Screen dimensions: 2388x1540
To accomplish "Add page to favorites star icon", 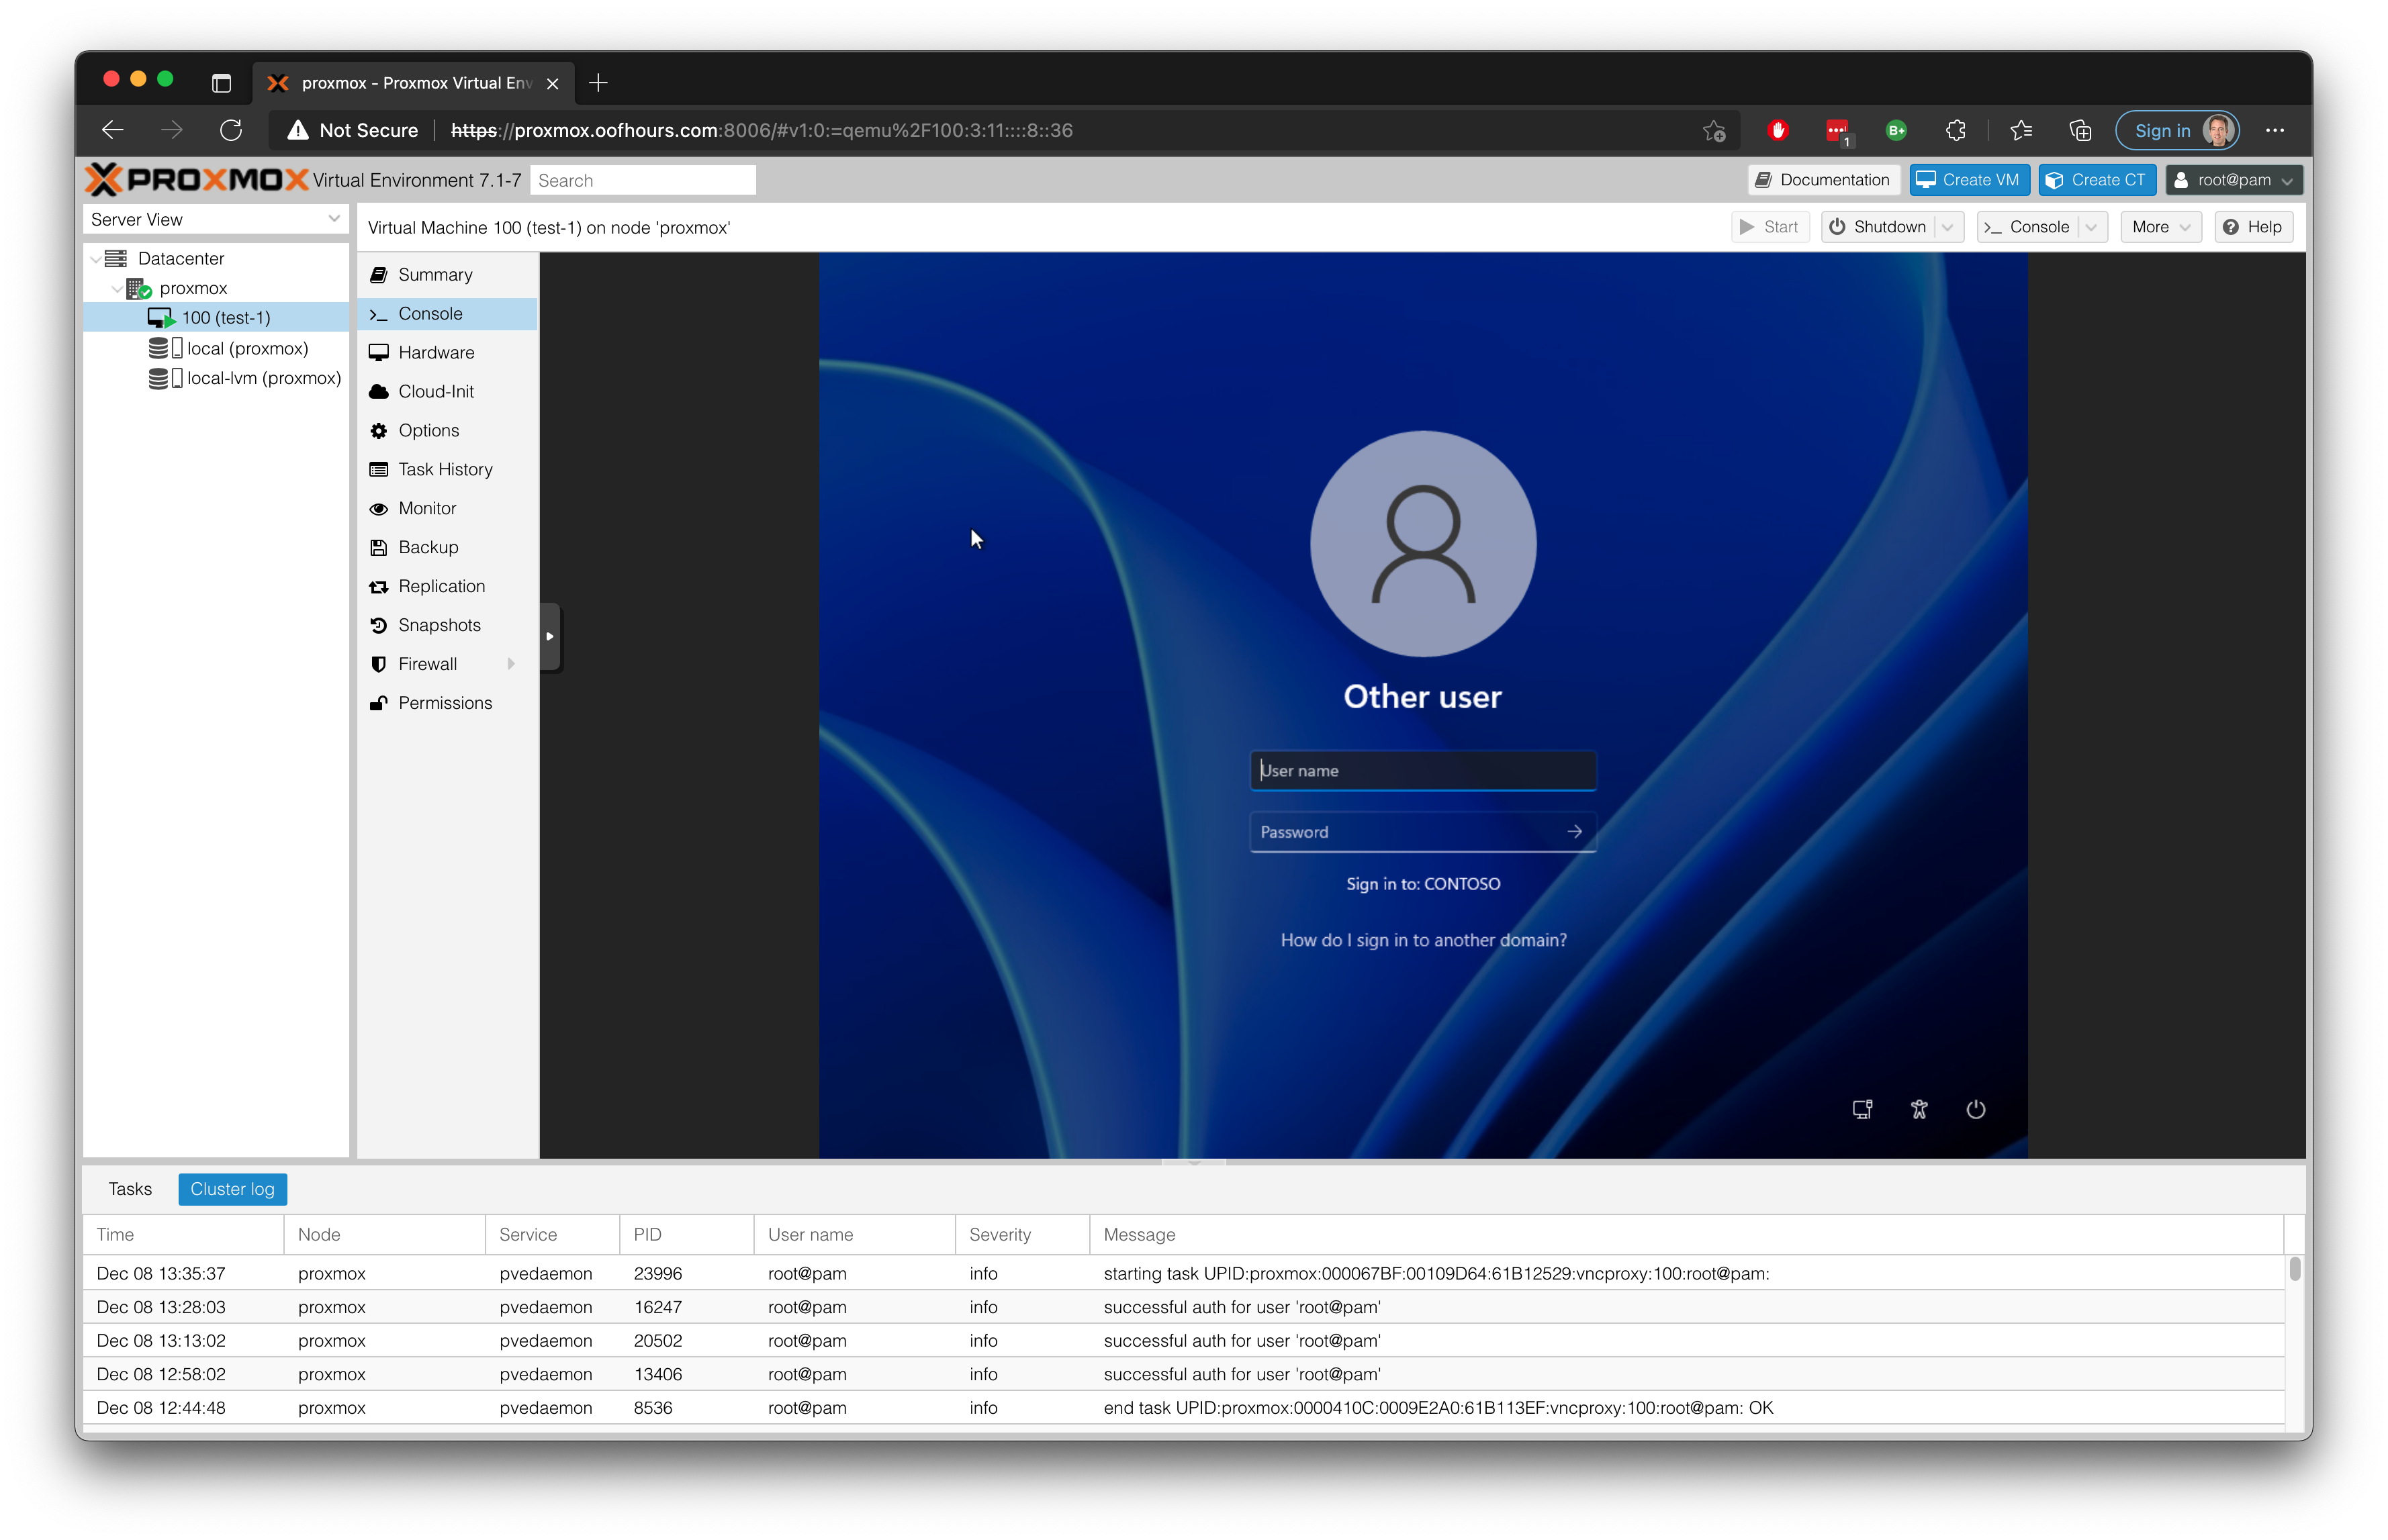I will coord(1714,131).
